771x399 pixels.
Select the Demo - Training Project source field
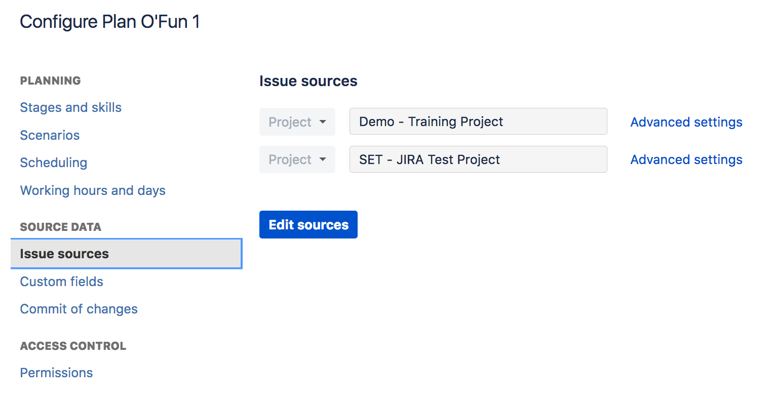(x=478, y=122)
